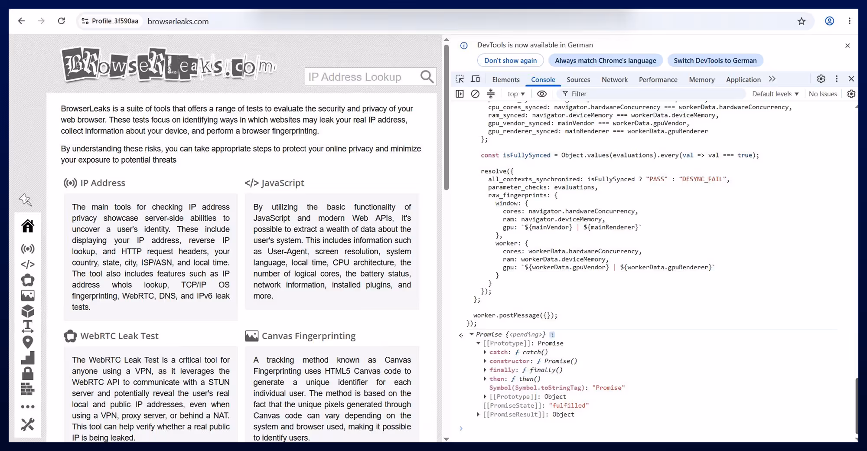
Task: Open the Canvas Fingerprinting picture sidebar icon
Action: click(28, 296)
